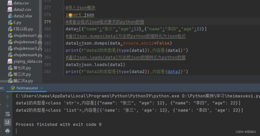
Task: Open shujukexue4.py file
Action: coord(28,55)
